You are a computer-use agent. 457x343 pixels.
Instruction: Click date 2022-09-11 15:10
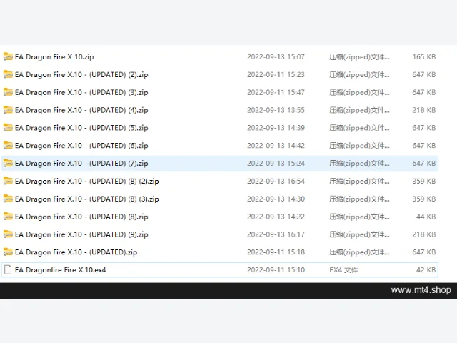(x=276, y=270)
